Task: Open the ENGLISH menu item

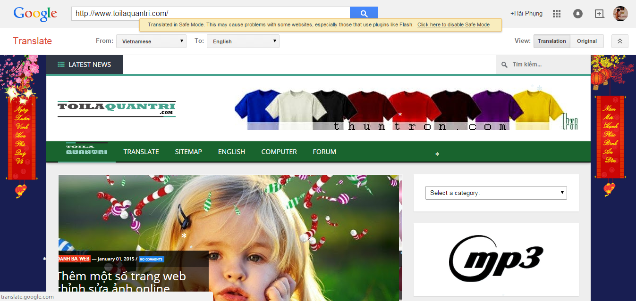Action: (231, 152)
